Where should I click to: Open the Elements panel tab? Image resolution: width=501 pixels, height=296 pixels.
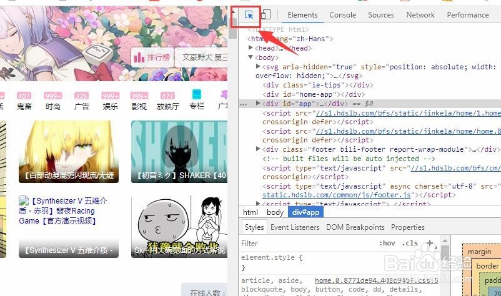pyautogui.click(x=302, y=15)
